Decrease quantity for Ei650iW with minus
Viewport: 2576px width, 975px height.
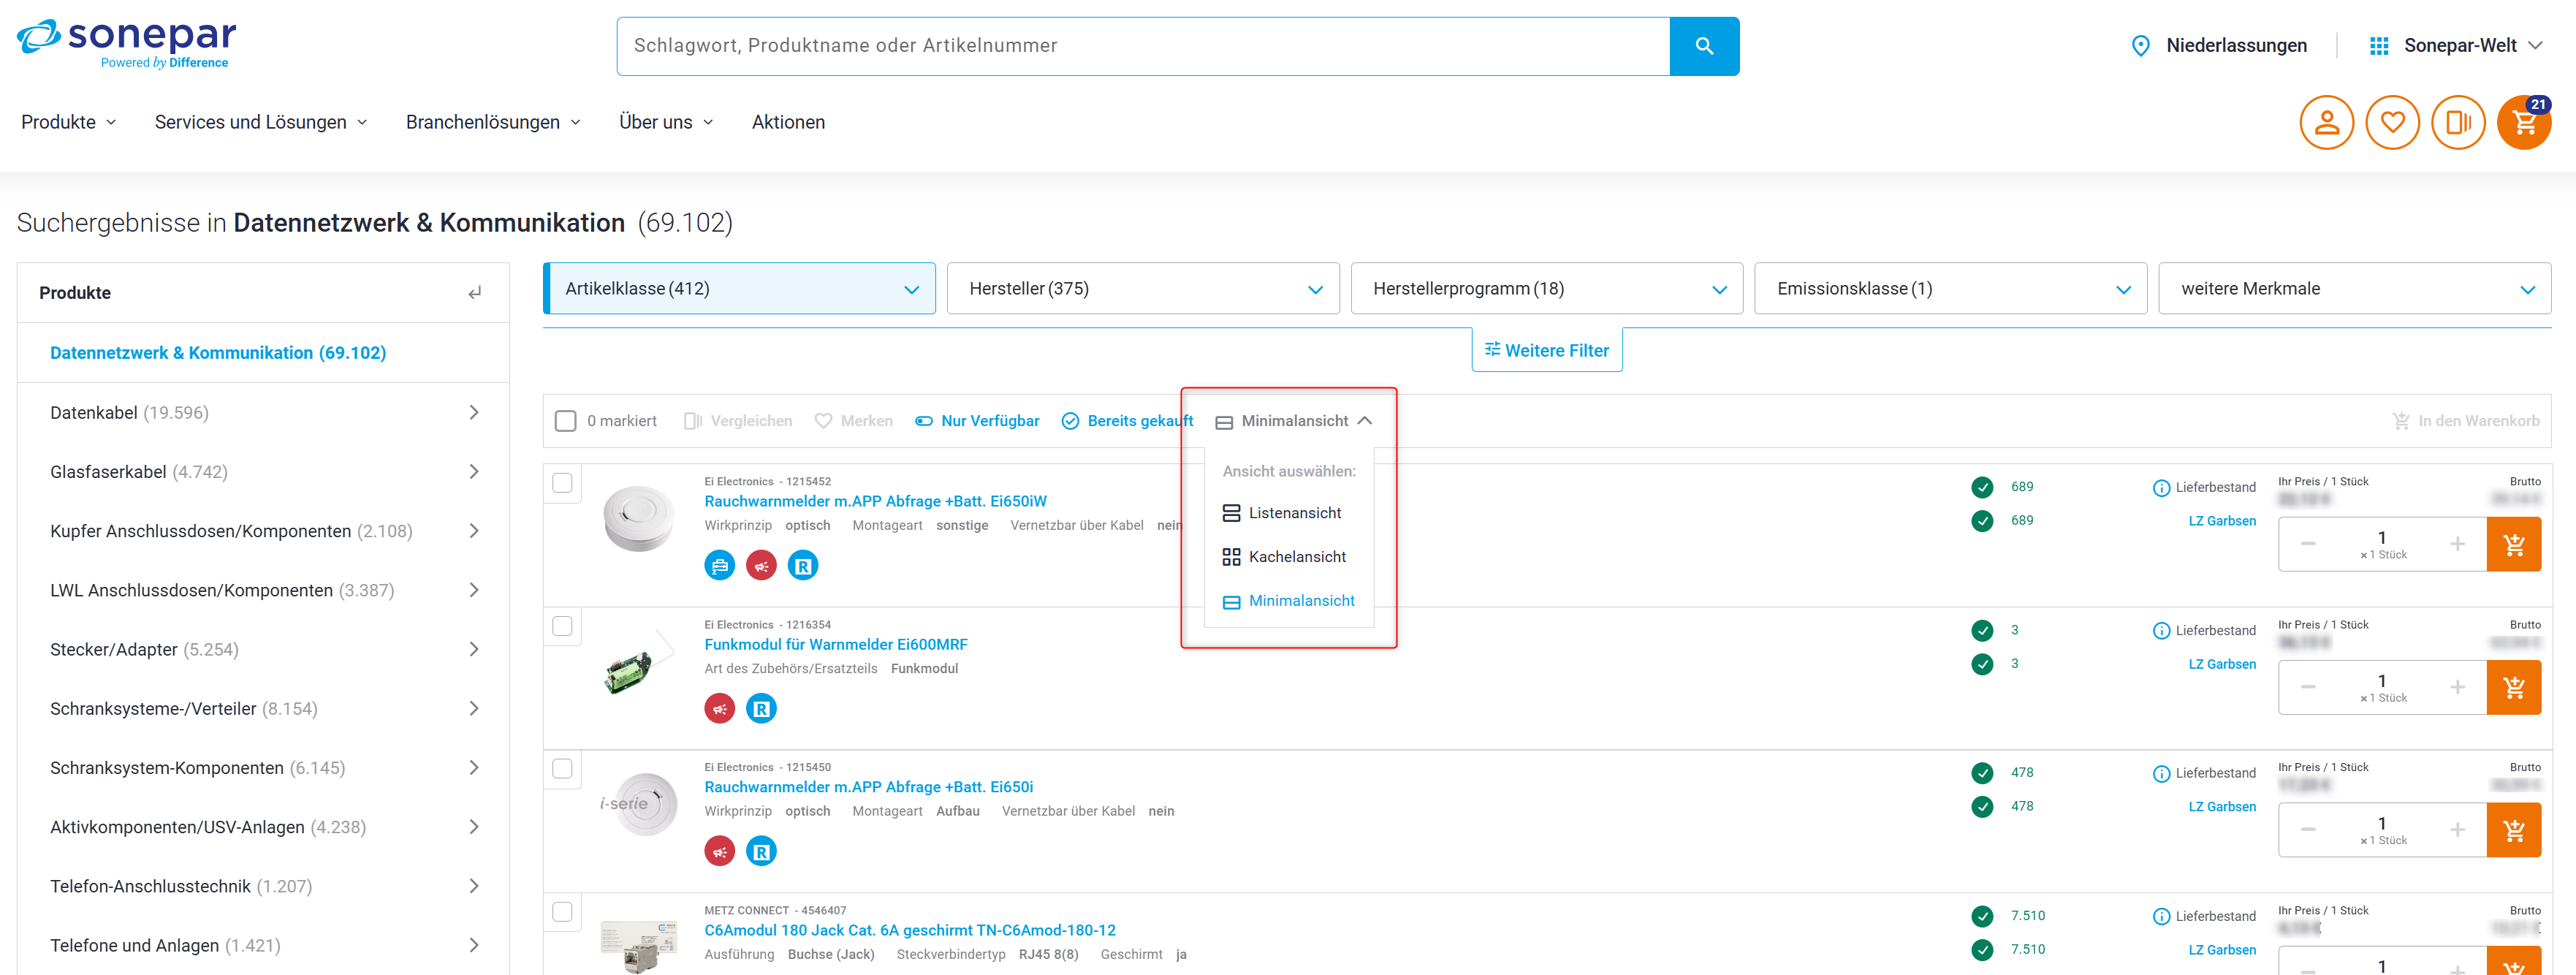[x=2308, y=544]
